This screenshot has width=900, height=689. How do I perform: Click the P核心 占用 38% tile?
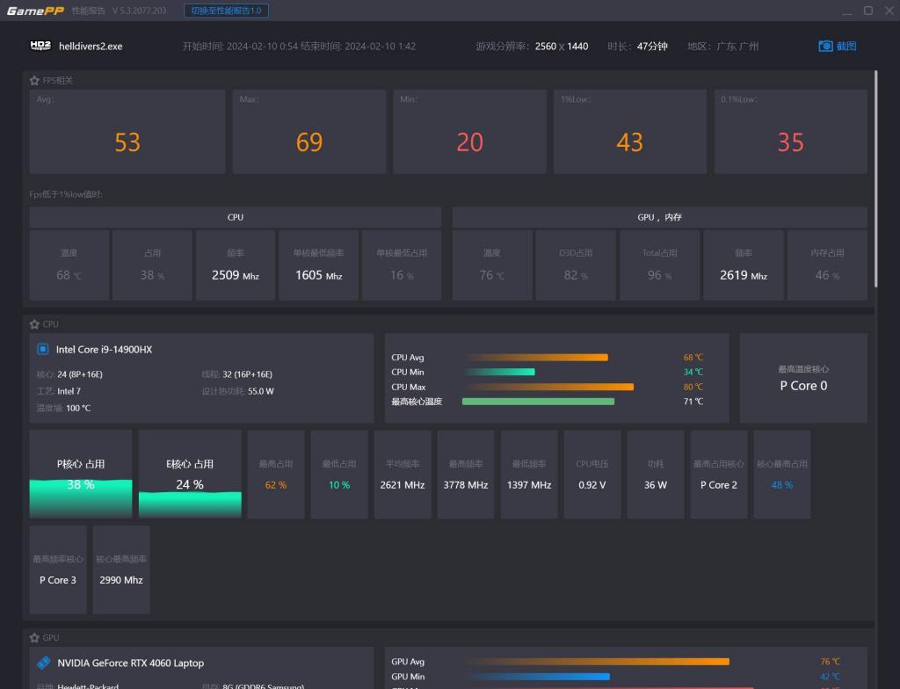81,474
